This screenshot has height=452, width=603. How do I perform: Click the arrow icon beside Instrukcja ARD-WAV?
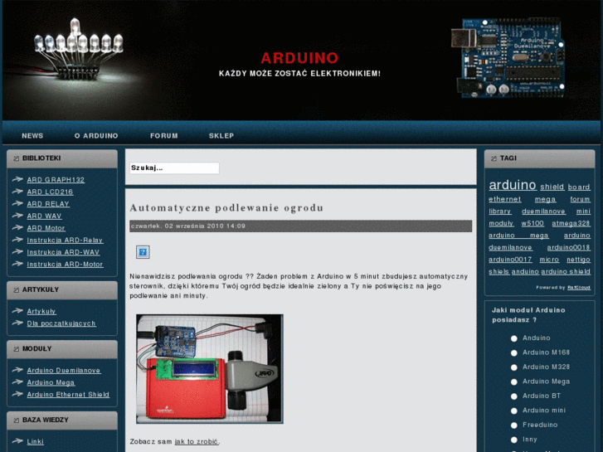pyautogui.click(x=17, y=252)
